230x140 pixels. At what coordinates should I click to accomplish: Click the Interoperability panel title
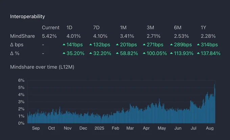click(27, 17)
